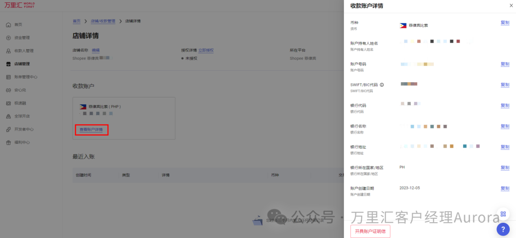
Task: Click the 开发者中心 icon in sidebar
Action: (x=9, y=130)
